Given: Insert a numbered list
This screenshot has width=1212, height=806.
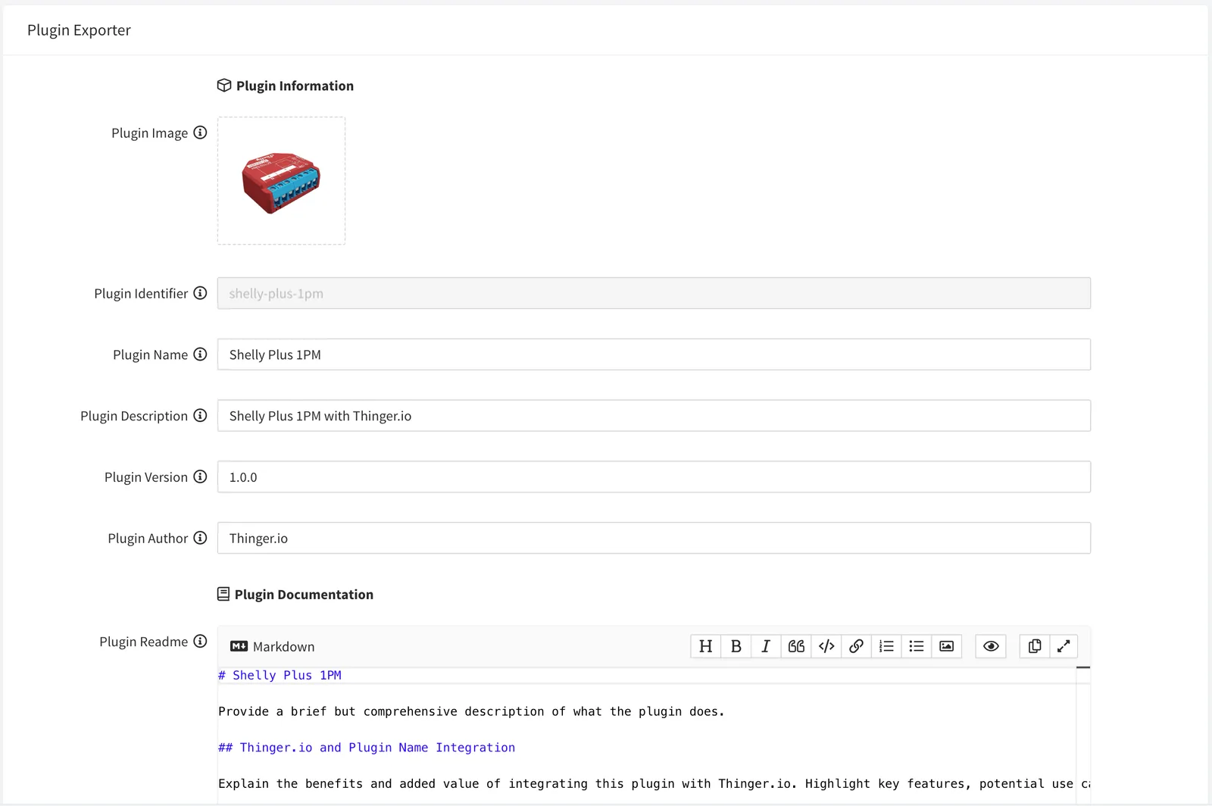Looking at the screenshot, I should [x=886, y=646].
